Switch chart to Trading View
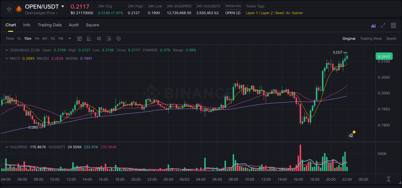The height and width of the screenshot is (188, 402). click(371, 38)
